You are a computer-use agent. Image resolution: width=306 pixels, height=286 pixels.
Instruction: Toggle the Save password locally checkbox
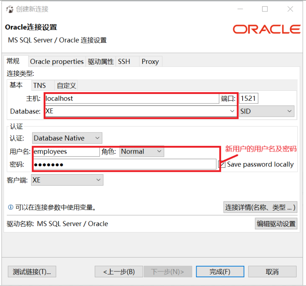[222, 164]
